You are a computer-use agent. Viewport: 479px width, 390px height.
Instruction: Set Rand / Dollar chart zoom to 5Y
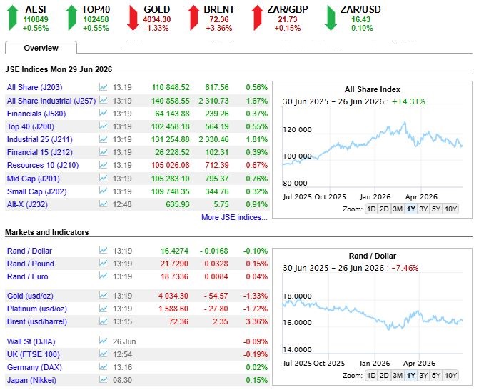click(x=436, y=376)
